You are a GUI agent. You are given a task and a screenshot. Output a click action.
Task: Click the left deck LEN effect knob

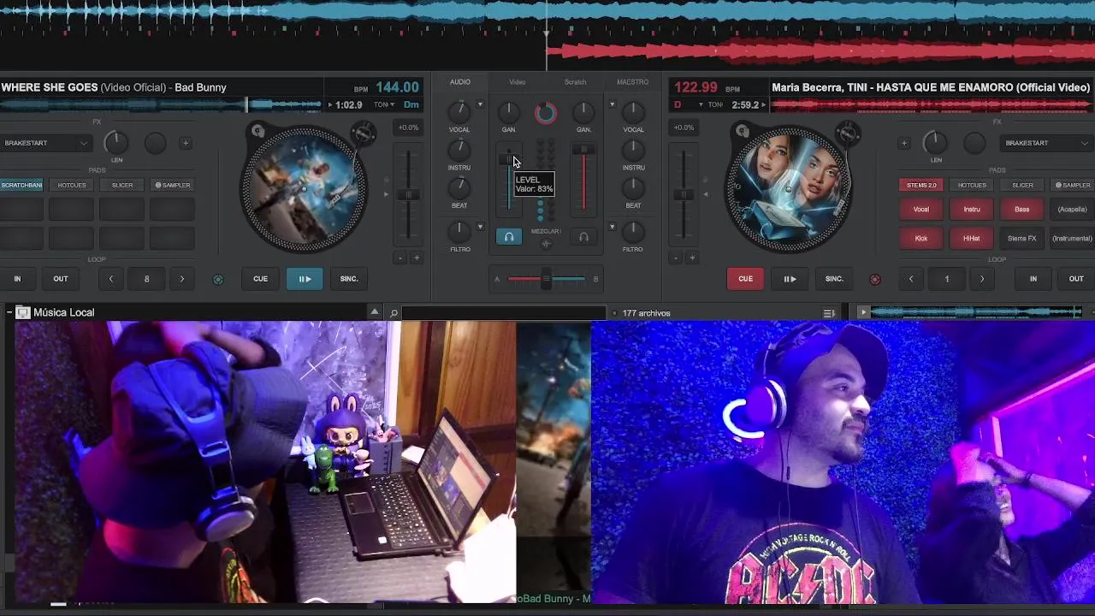(x=115, y=143)
